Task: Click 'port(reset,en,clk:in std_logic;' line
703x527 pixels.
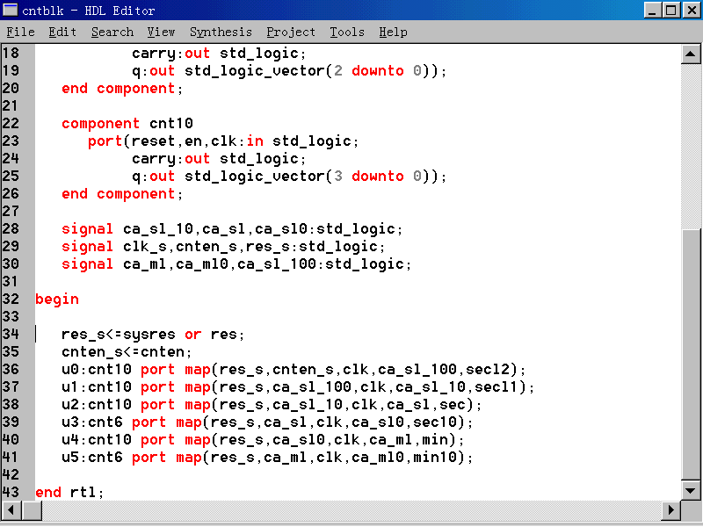Action: coord(223,141)
